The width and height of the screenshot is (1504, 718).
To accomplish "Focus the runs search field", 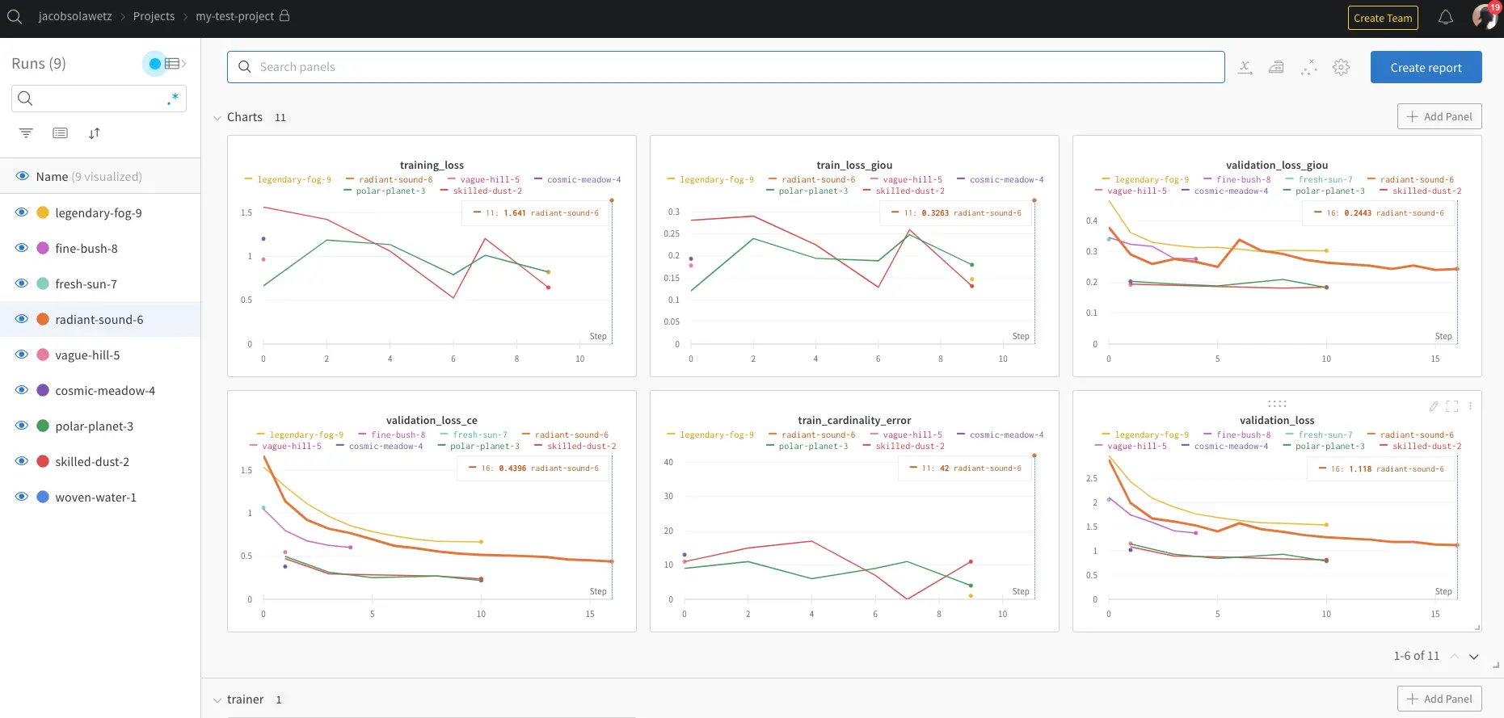I will pyautogui.click(x=99, y=99).
